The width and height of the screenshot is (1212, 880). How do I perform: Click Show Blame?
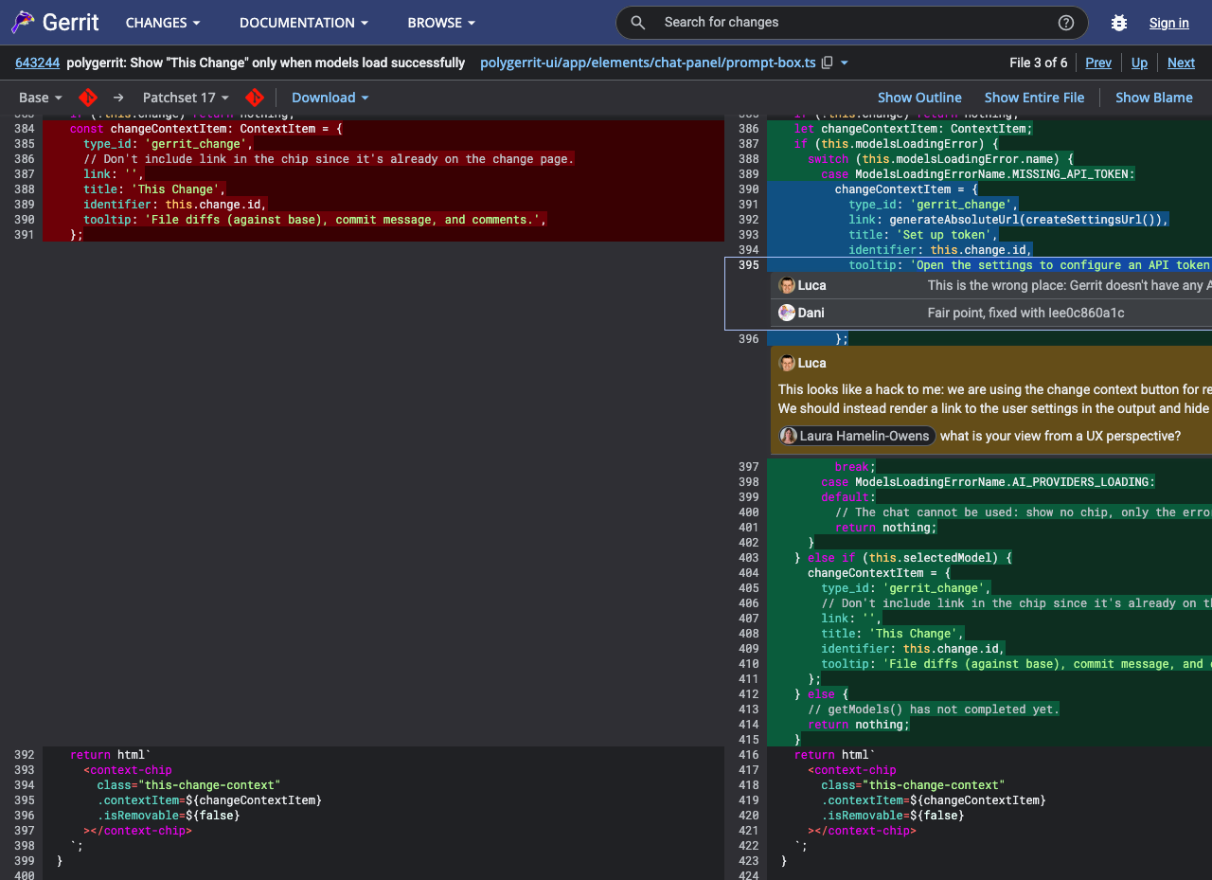1154,98
